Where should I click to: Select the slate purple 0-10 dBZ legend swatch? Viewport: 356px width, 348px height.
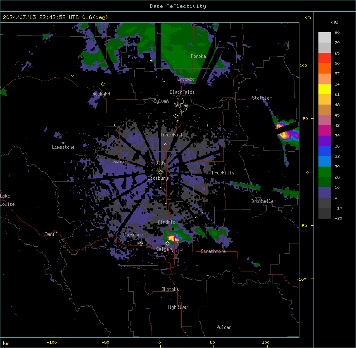pos(325,193)
